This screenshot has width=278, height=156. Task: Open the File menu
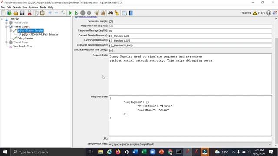3,7
